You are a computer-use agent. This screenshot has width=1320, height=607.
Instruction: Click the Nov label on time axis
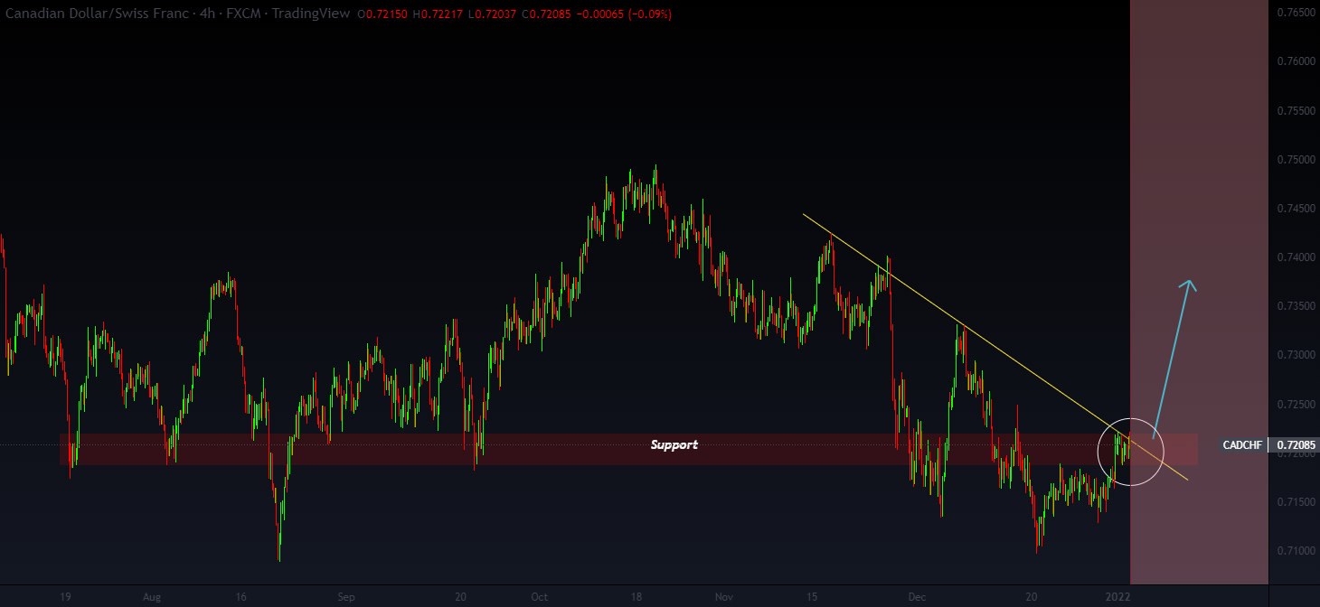point(723,597)
